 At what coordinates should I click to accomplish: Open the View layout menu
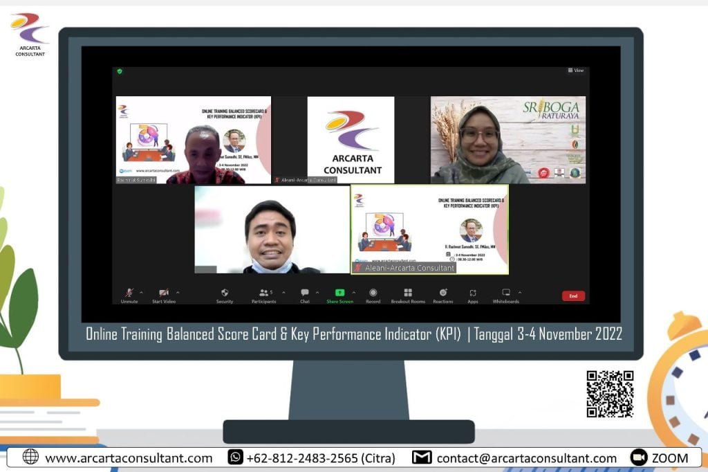coord(575,71)
